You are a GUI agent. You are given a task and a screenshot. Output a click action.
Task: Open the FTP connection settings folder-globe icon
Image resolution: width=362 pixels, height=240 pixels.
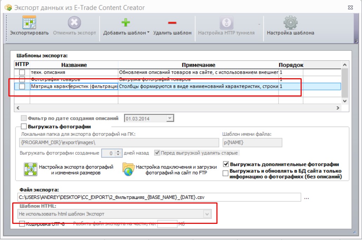128,169
